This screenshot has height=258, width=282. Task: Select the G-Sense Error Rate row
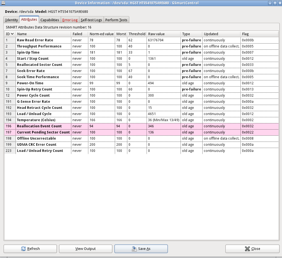[x=141, y=101]
